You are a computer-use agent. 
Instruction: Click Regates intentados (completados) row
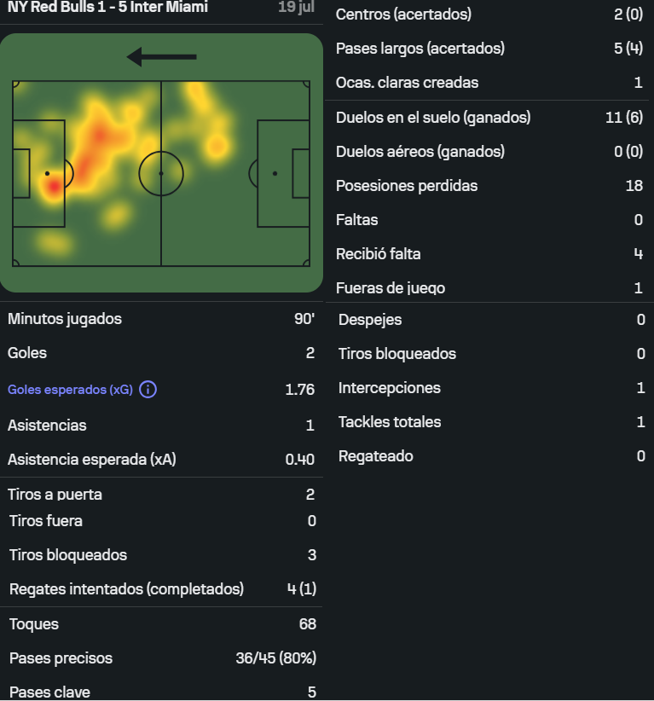pyautogui.click(x=161, y=588)
